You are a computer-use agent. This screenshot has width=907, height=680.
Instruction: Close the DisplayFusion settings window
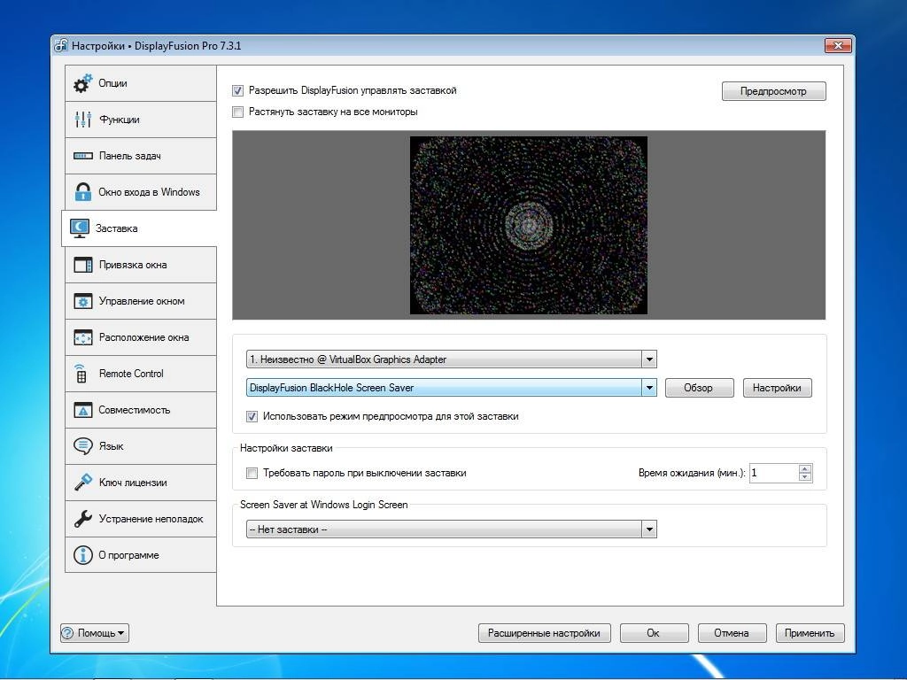(838, 45)
